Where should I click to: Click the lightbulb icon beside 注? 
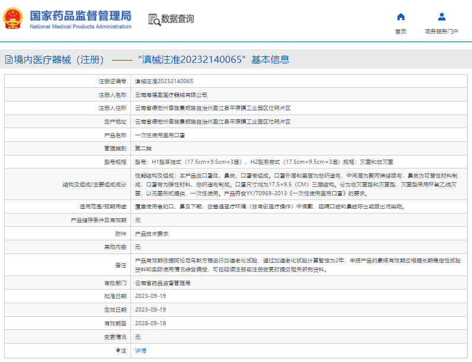[118, 351]
